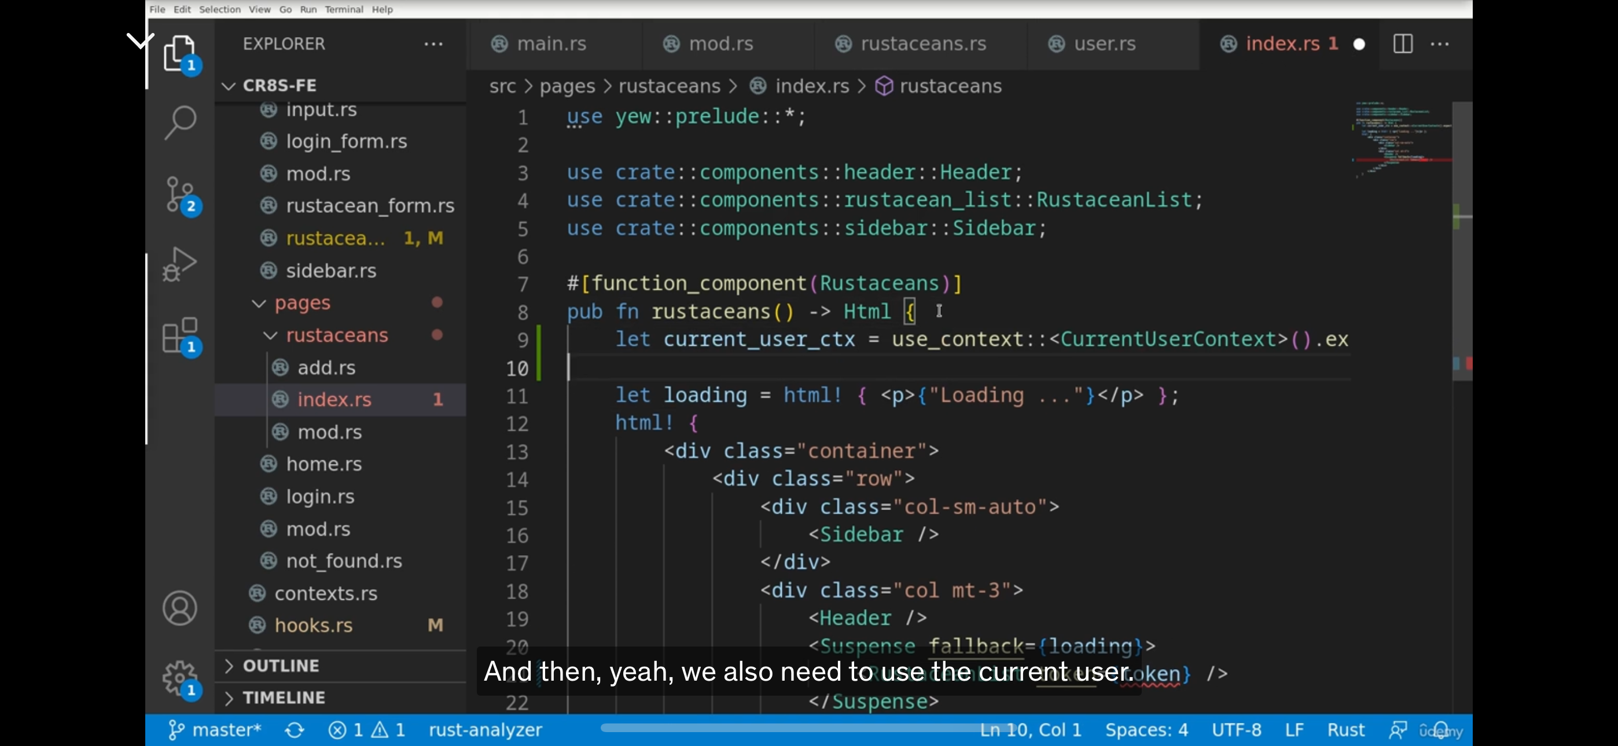This screenshot has width=1618, height=746.
Task: Open the Search view icon
Action: (179, 122)
